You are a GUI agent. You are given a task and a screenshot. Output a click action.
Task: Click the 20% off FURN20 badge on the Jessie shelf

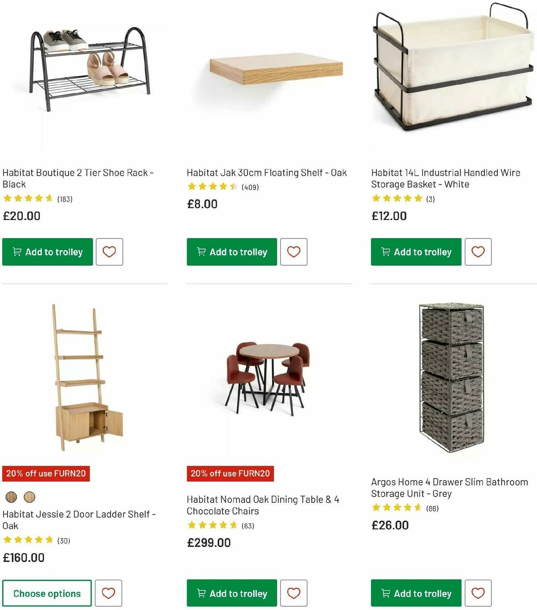tap(46, 473)
